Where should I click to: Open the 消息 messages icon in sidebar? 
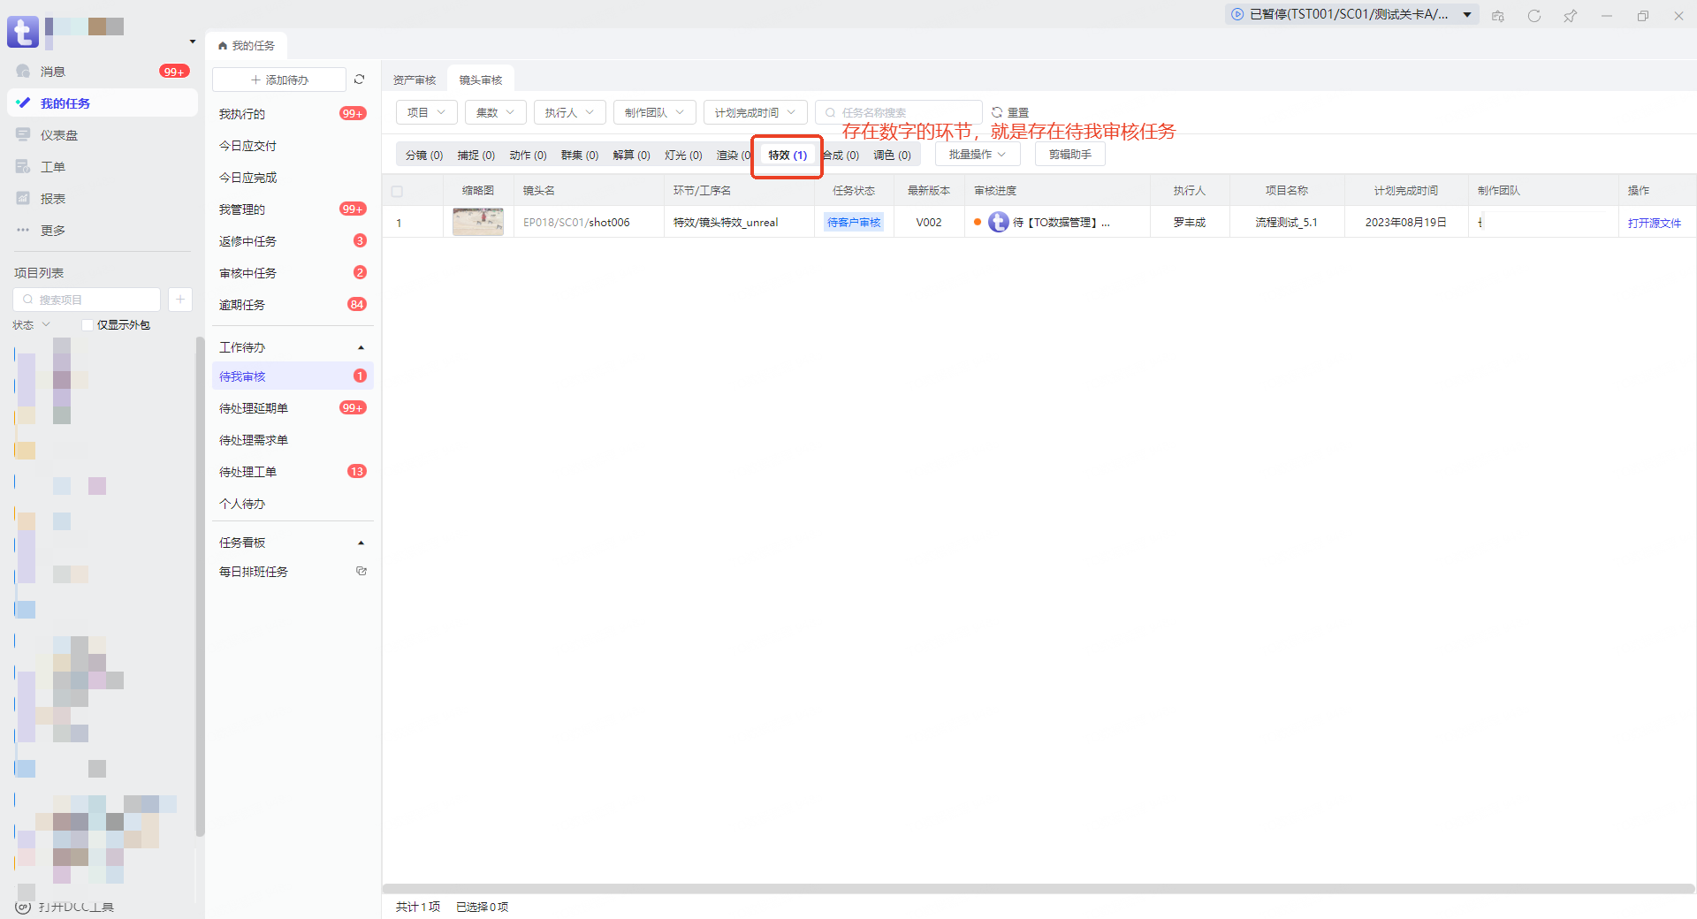pos(24,72)
